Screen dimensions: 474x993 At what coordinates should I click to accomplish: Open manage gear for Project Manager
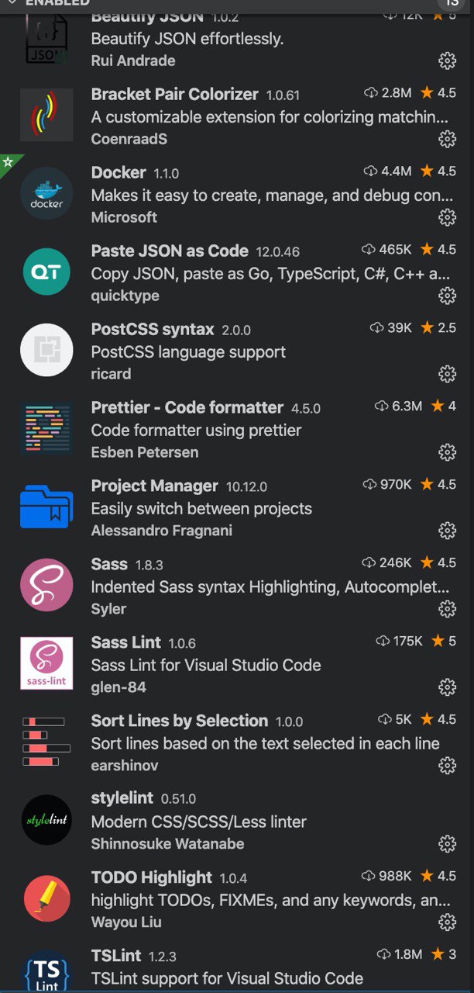pos(447,531)
